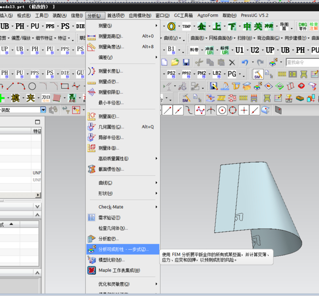Viewport: 319px width, 296px height.
Task: Click the Cut scissors icon
Action: [x=199, y=62]
